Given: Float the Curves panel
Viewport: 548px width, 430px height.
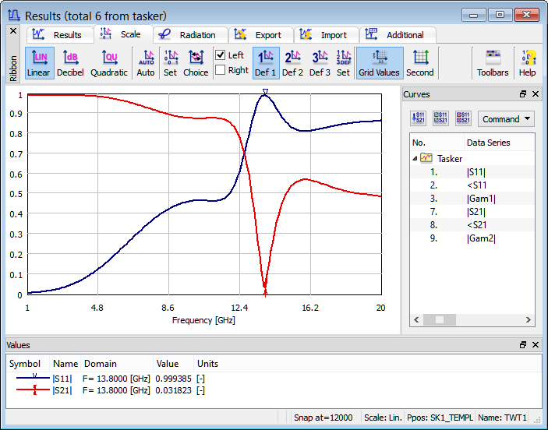Looking at the screenshot, I should tap(523, 94).
